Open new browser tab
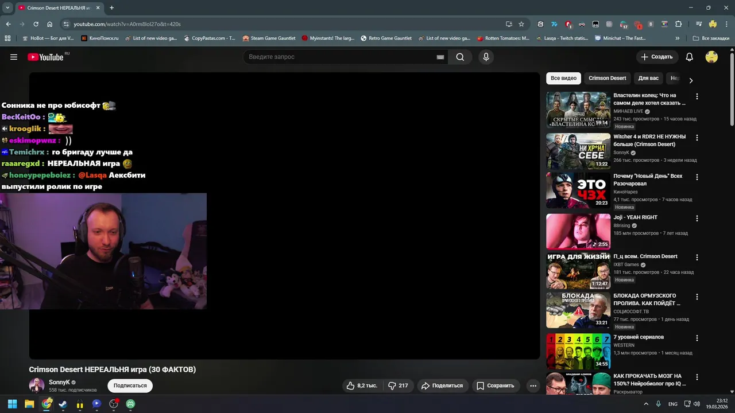 coord(111,8)
